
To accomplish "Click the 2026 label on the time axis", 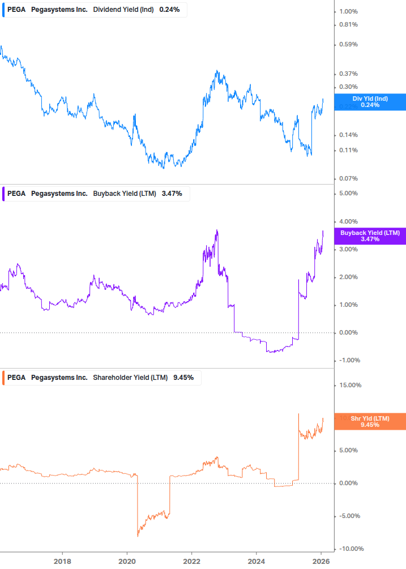I will click(321, 562).
